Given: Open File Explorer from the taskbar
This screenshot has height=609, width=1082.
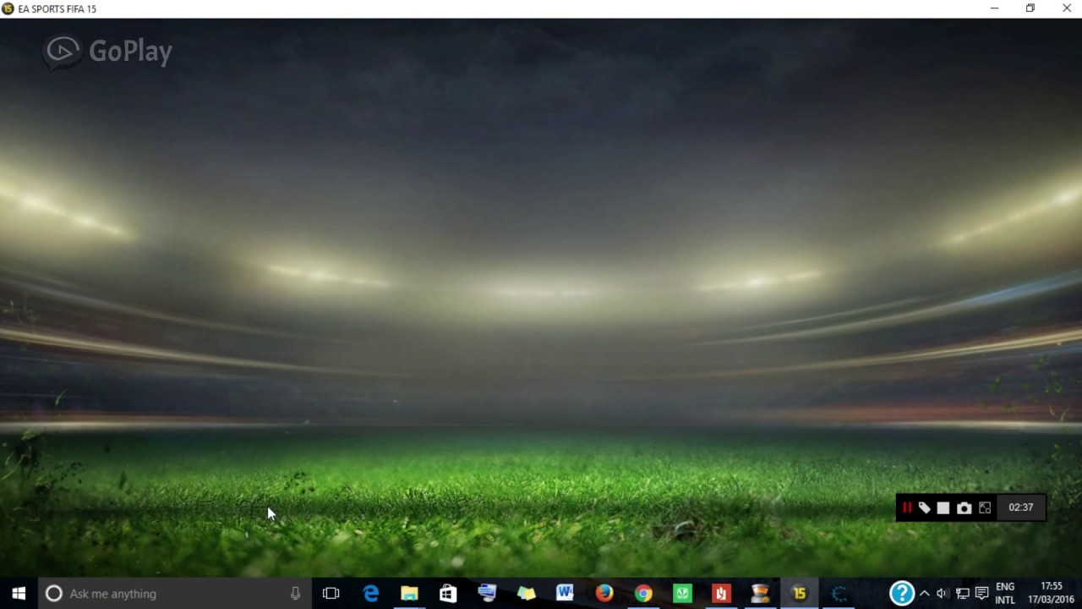Looking at the screenshot, I should [x=409, y=594].
